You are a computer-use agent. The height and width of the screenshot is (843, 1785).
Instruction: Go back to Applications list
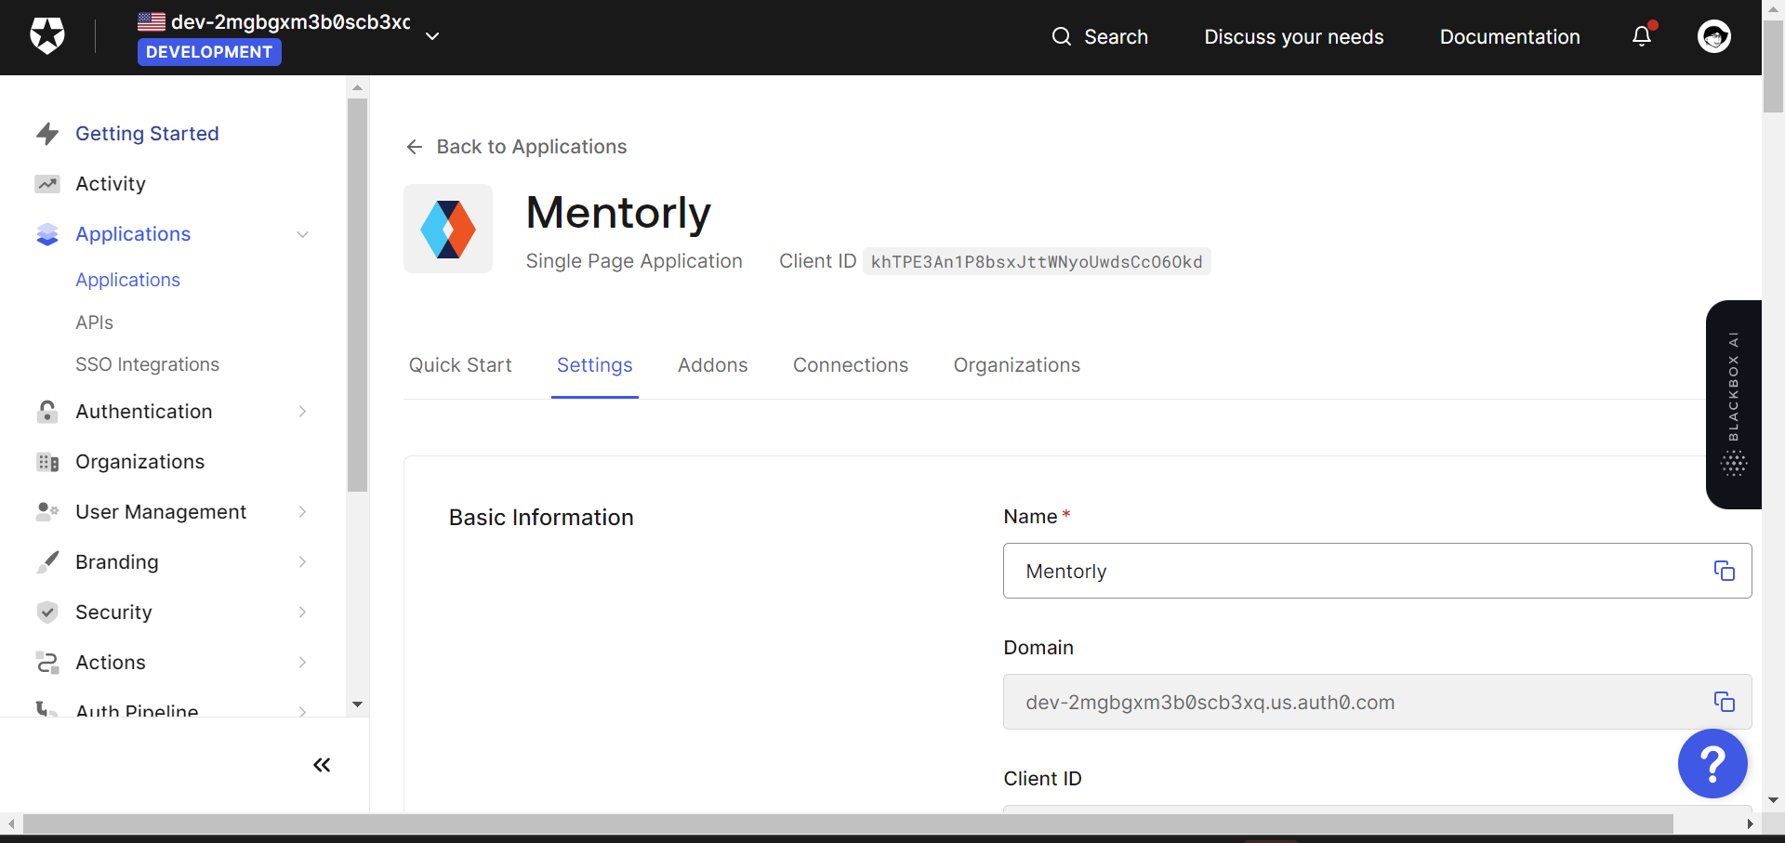(517, 147)
